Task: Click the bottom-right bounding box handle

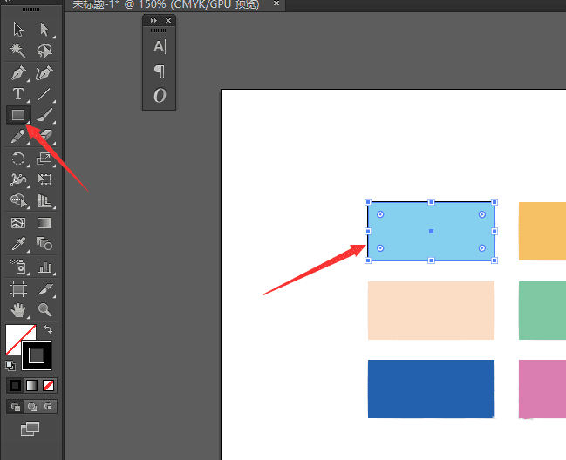Action: click(494, 260)
